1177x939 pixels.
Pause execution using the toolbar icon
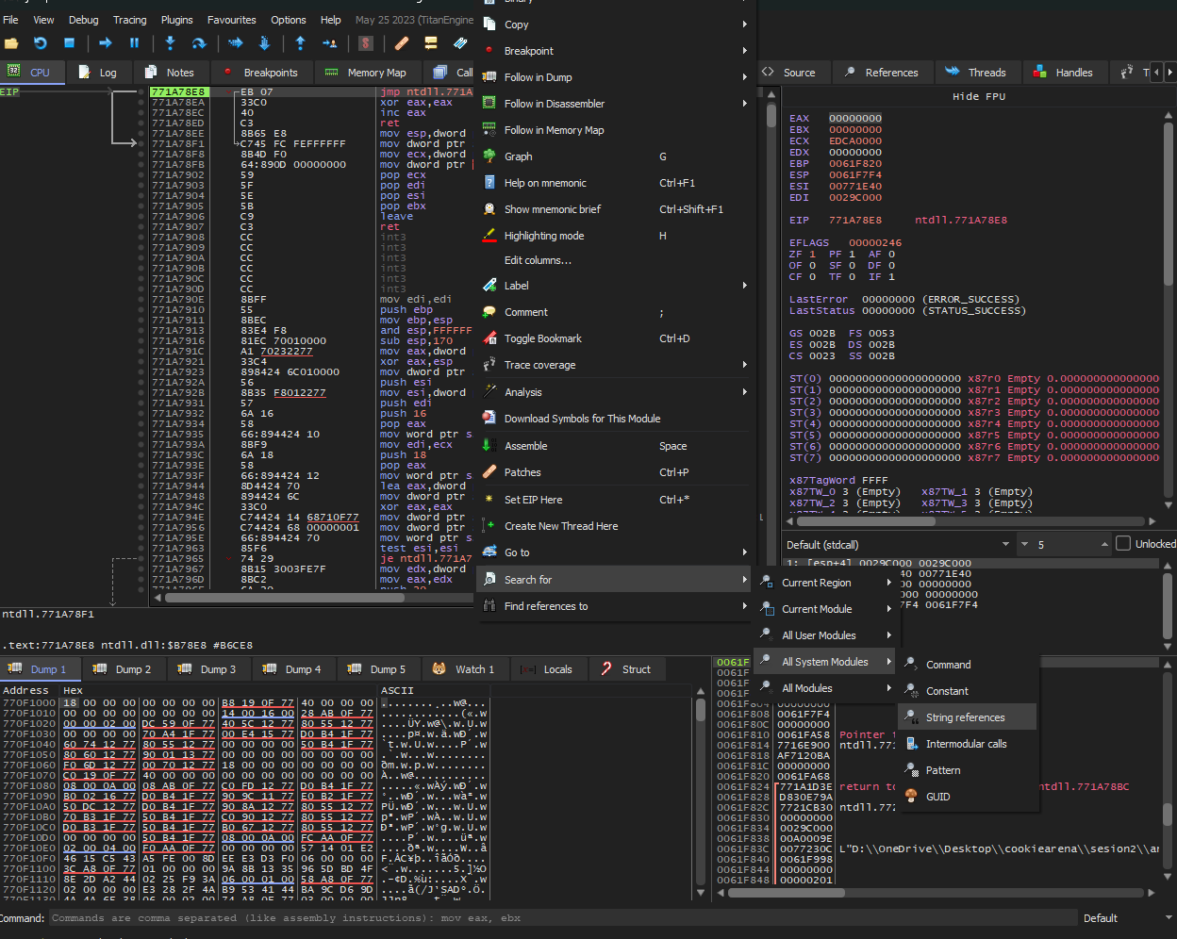pos(134,43)
